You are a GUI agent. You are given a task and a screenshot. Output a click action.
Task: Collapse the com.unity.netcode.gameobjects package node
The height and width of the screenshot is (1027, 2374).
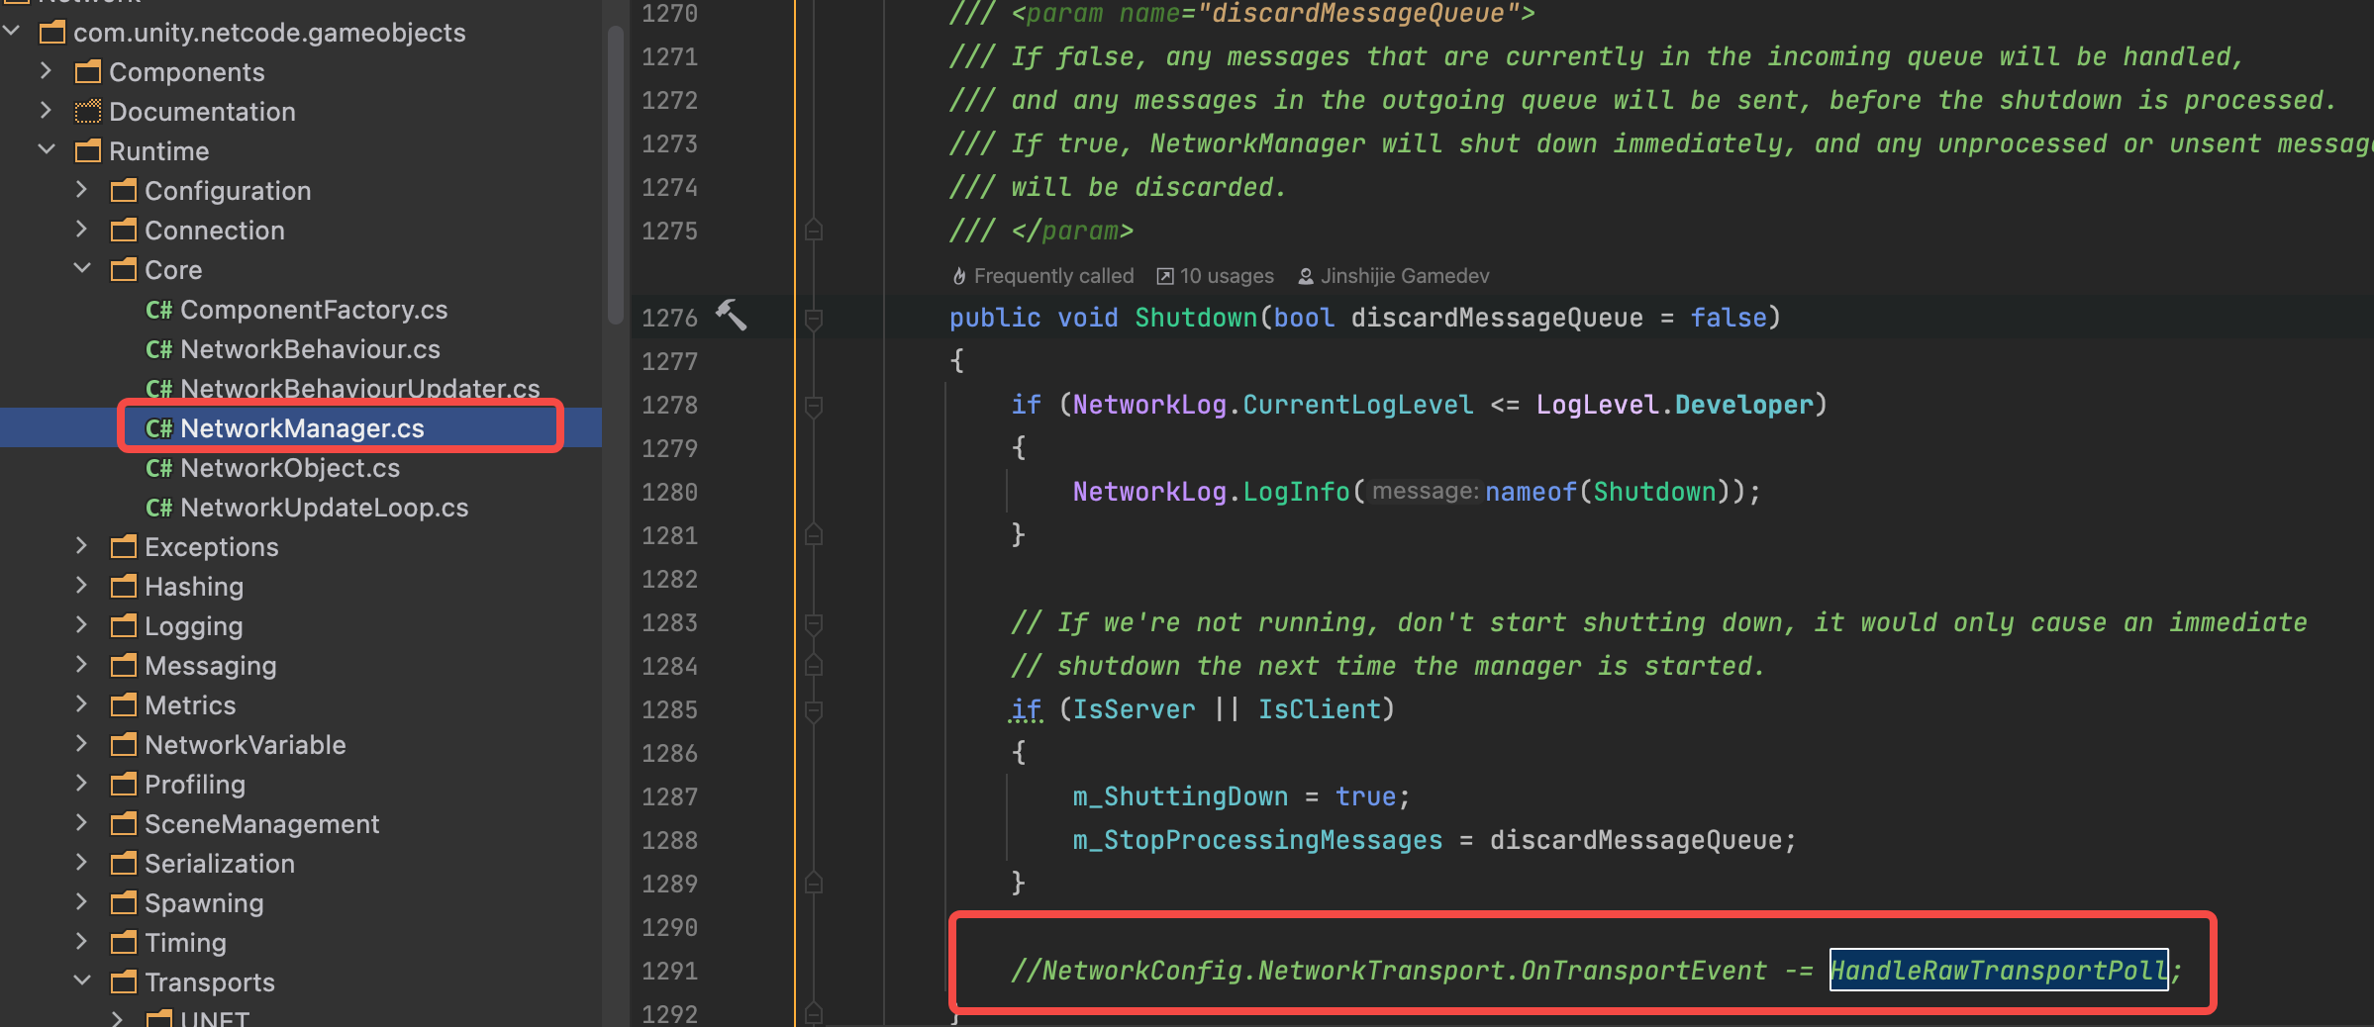pos(12,32)
